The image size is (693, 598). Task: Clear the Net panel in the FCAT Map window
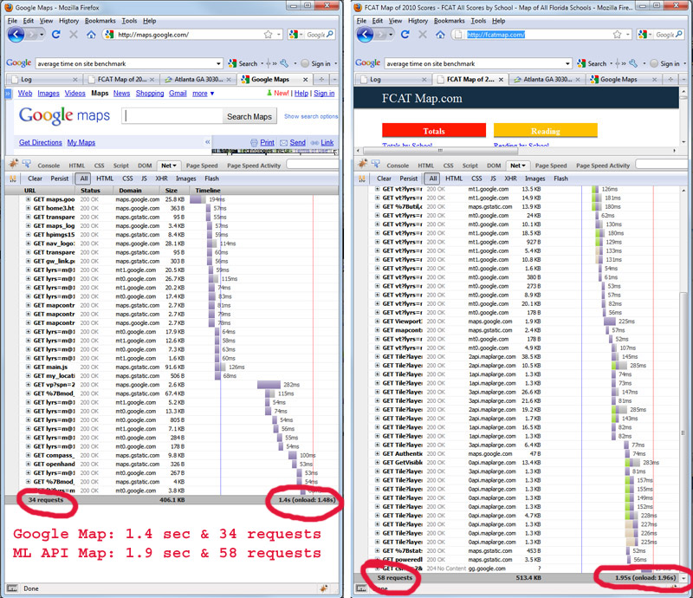384,179
